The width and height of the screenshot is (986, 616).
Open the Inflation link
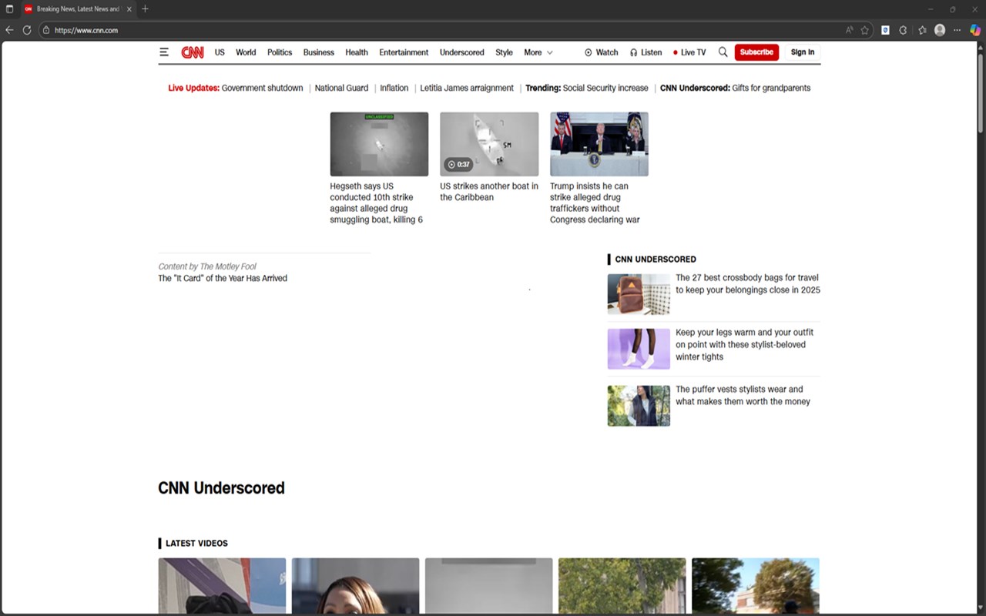tap(394, 88)
